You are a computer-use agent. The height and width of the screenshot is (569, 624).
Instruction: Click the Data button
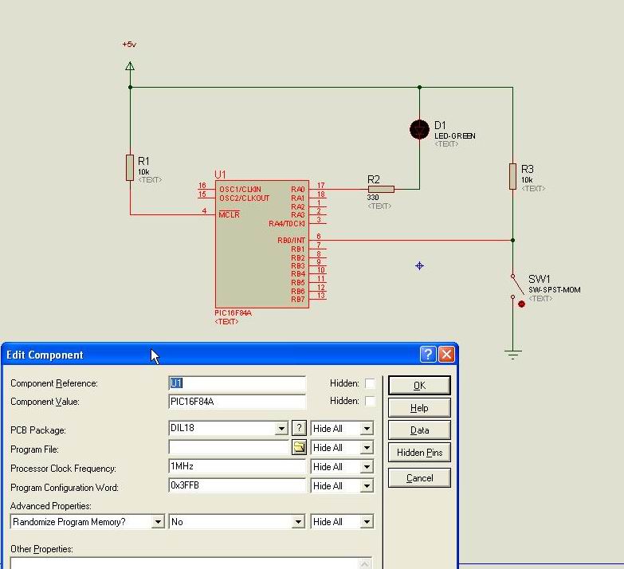point(419,430)
